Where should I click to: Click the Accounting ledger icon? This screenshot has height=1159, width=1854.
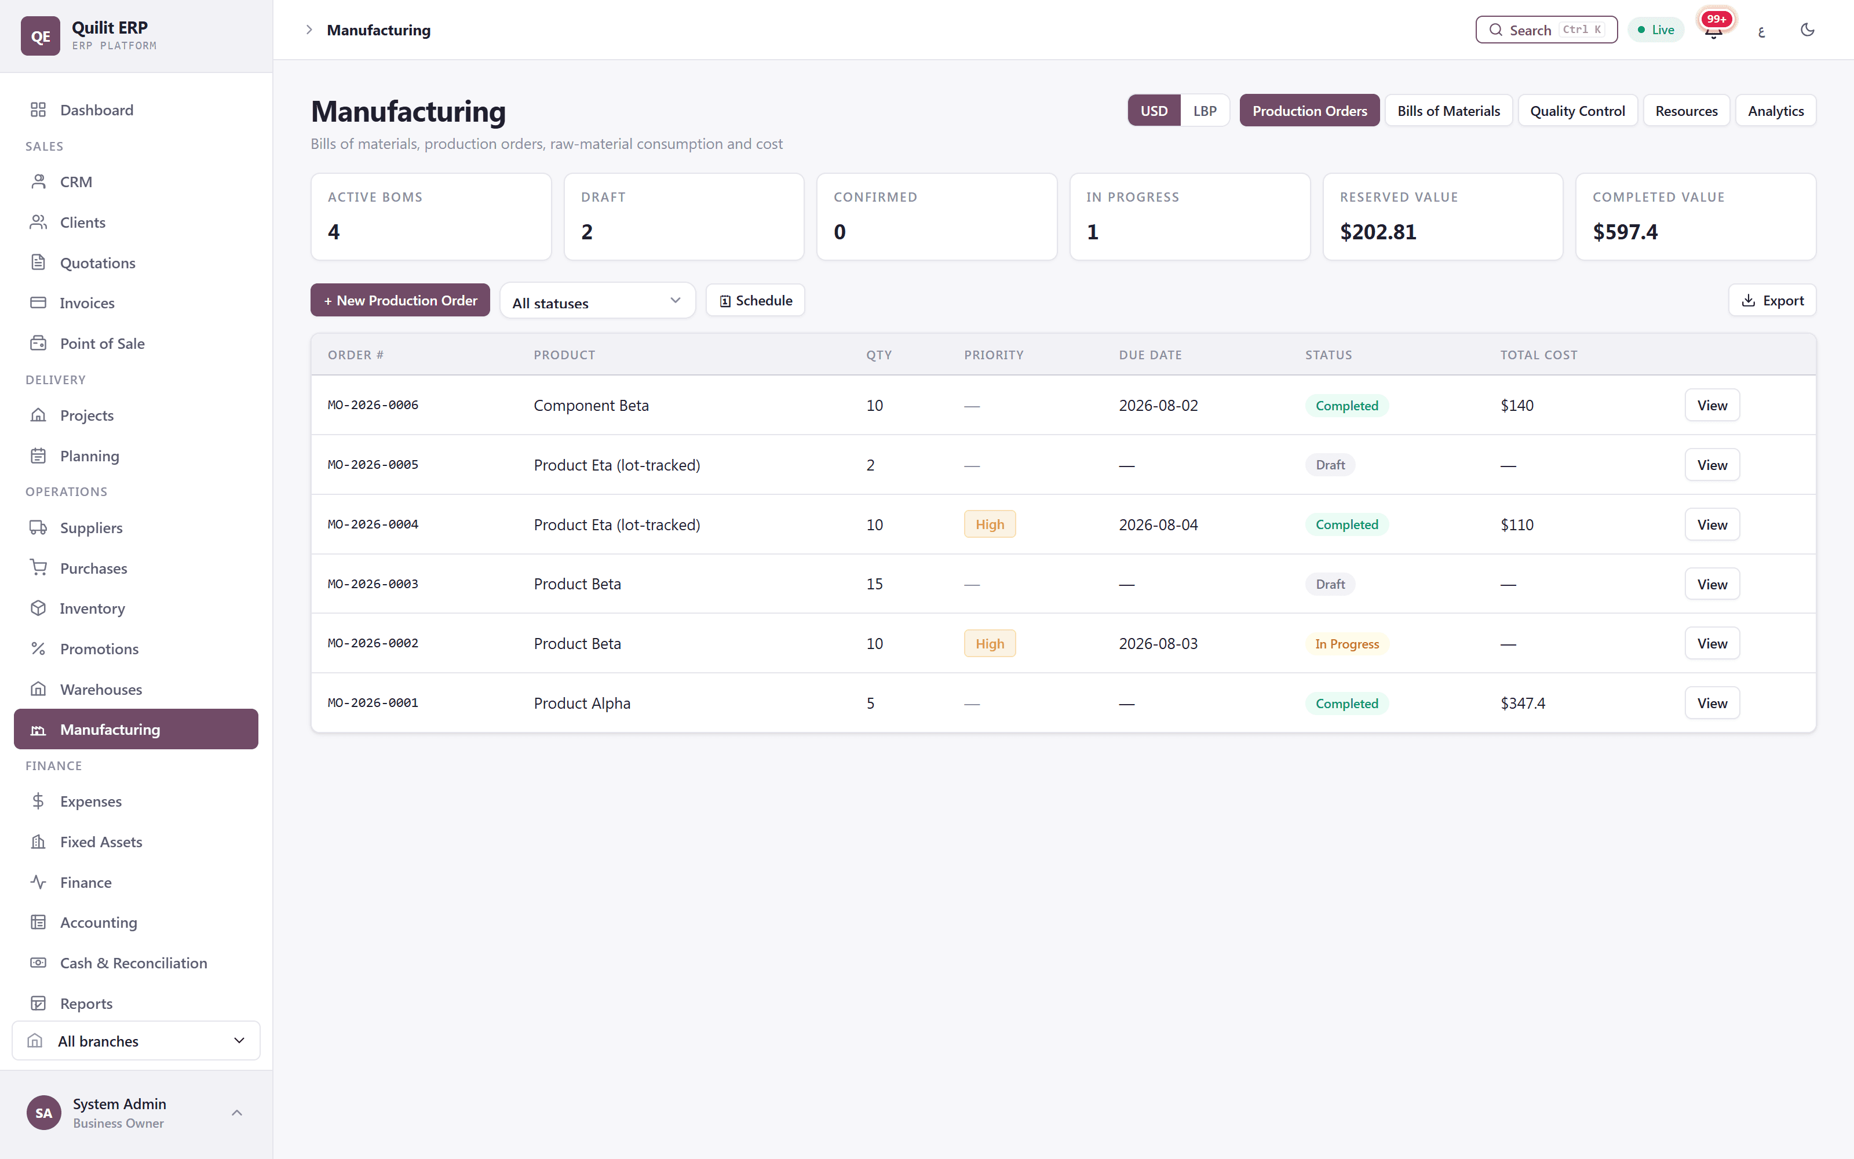point(38,922)
